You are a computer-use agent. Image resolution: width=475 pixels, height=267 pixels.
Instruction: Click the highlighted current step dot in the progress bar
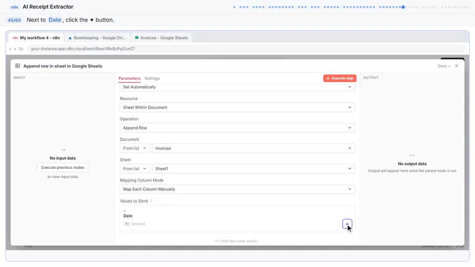pos(403,7)
